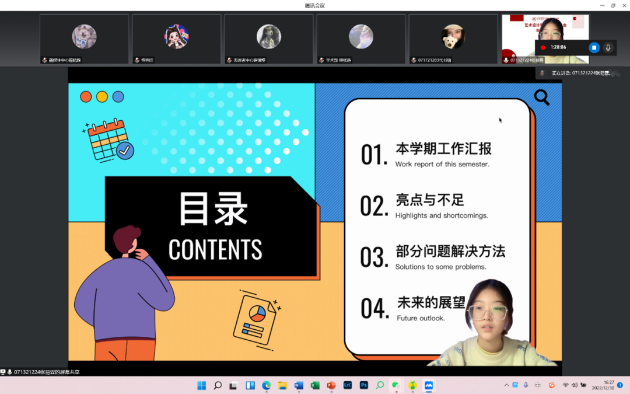This screenshot has height=394, width=630.
Task: Launch Microsoft Edge from taskbar
Action: coord(267,385)
